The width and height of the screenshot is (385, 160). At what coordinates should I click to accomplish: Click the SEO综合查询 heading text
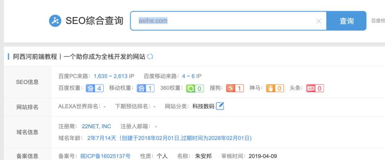tap(94, 21)
